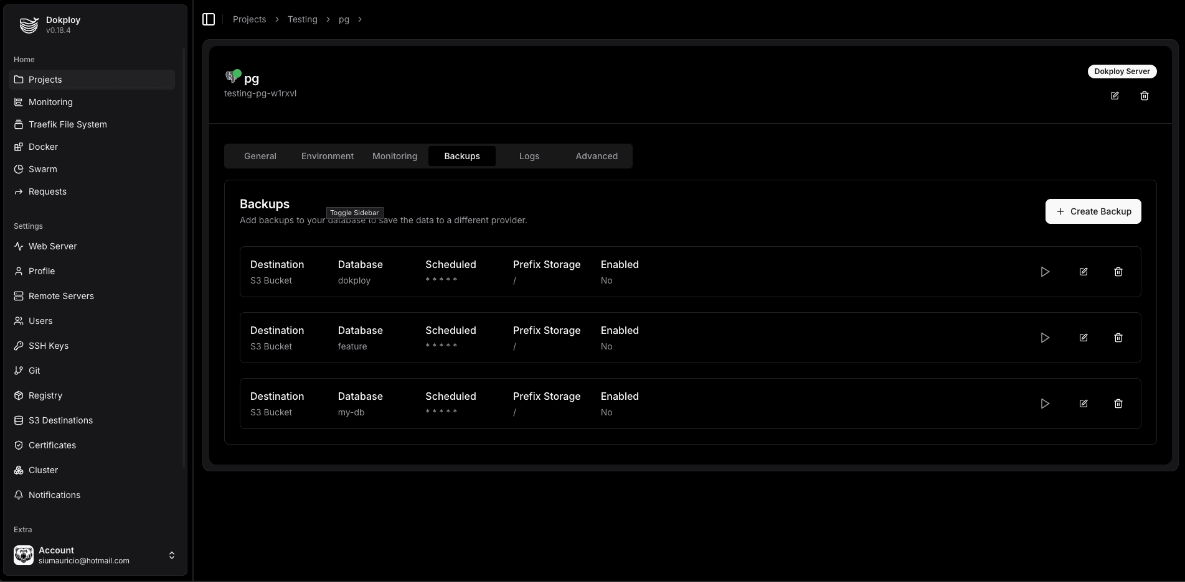Go to S3 Destinations settings
This screenshot has width=1185, height=582.
pos(92,420)
